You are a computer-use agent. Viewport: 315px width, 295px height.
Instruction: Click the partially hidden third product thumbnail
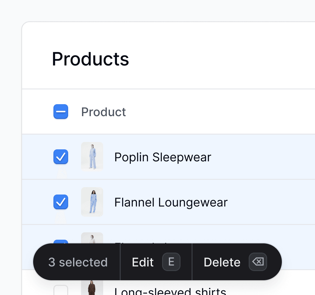[x=92, y=238]
